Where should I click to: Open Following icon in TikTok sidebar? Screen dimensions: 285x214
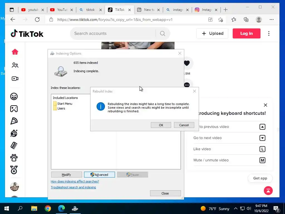15,65
